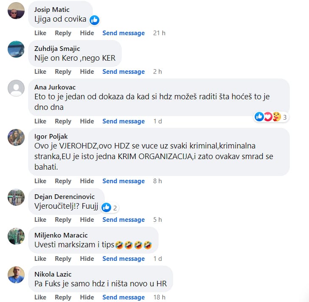Click the 18 h timestamp on Nikola Lazic's comment
The width and height of the screenshot is (309, 302).
[160, 297]
